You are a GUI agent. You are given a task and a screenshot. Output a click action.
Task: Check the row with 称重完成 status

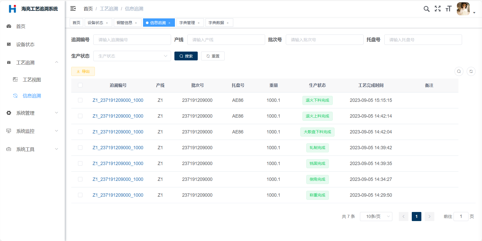pyautogui.click(x=80, y=195)
